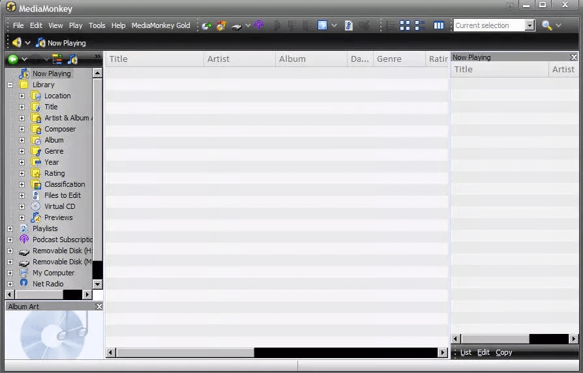Open the Tools menu

click(97, 25)
